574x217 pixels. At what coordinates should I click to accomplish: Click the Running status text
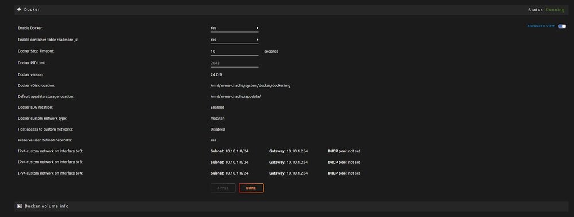555,10
